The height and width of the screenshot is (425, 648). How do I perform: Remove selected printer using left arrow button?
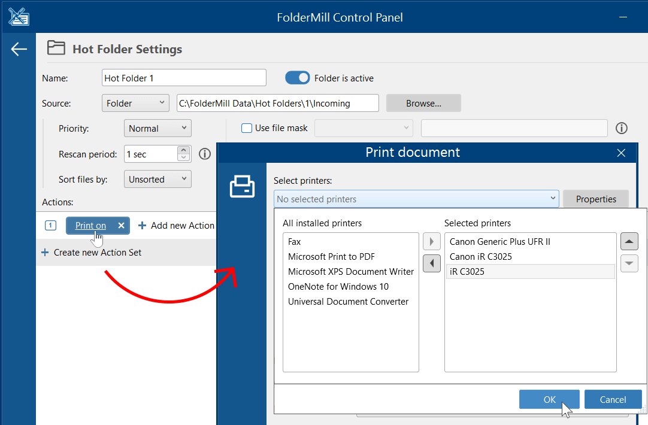pos(431,263)
